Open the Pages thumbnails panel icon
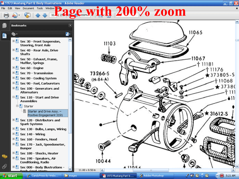 pos(4,25)
